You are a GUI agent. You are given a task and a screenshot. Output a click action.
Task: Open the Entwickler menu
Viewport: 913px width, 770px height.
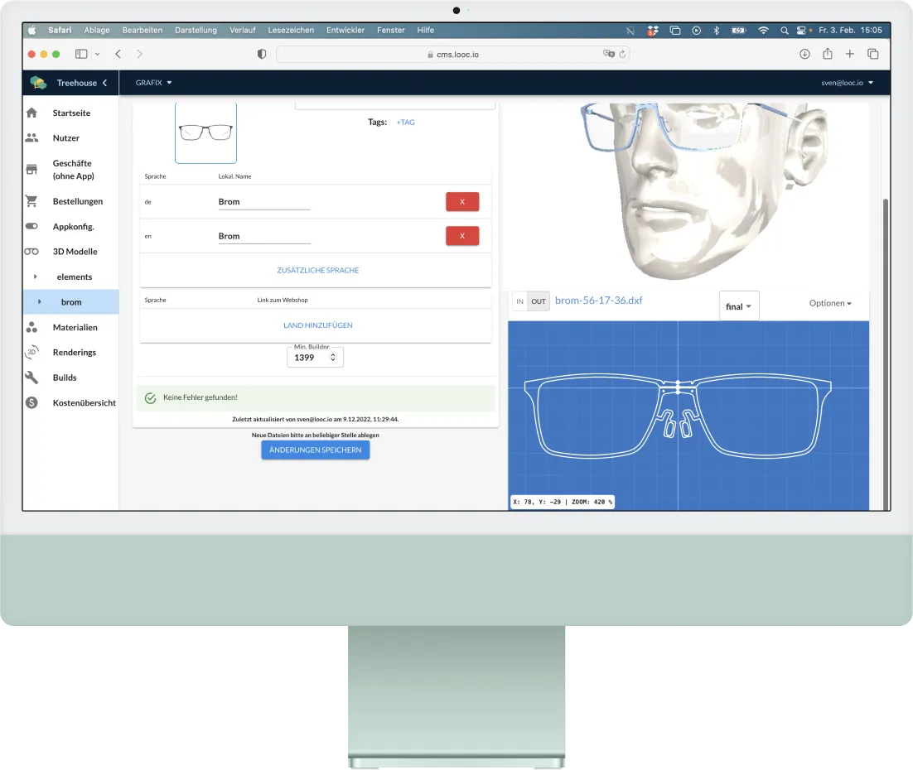345,31
